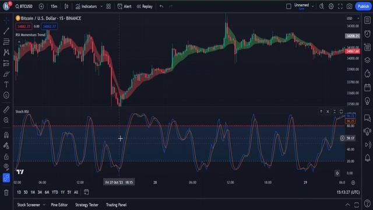Image resolution: width=373 pixels, height=210 pixels.
Task: Undo the last chart action
Action: 161,6
